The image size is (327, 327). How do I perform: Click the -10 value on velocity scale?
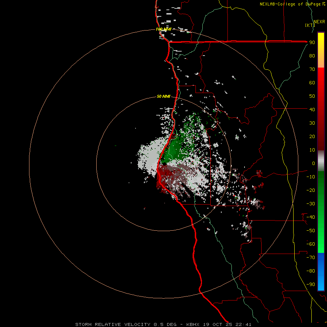pos(311,177)
